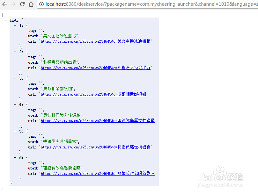Click the site info icon in address bar
258x194 pixels.
41,4
